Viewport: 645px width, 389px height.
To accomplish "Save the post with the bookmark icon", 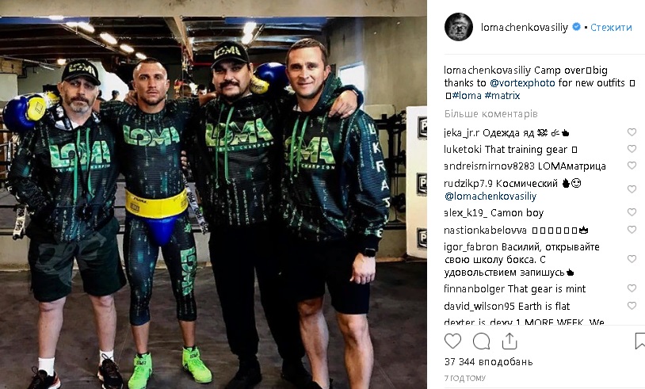I will [x=640, y=341].
